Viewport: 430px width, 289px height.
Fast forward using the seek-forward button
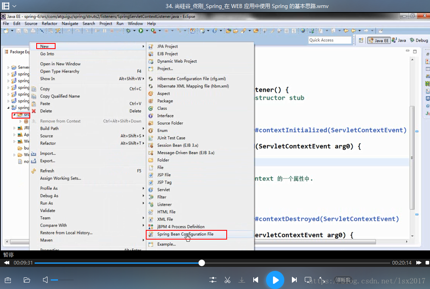(x=418, y=263)
